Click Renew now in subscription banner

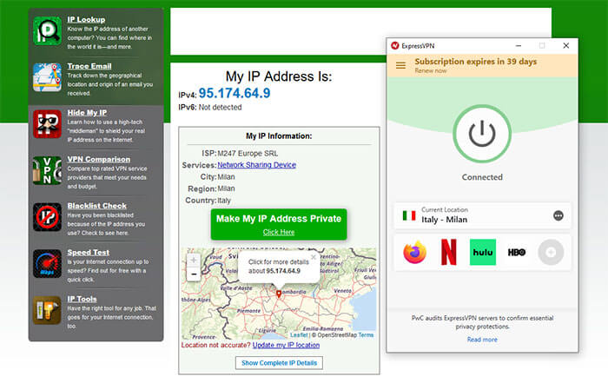[x=431, y=71]
